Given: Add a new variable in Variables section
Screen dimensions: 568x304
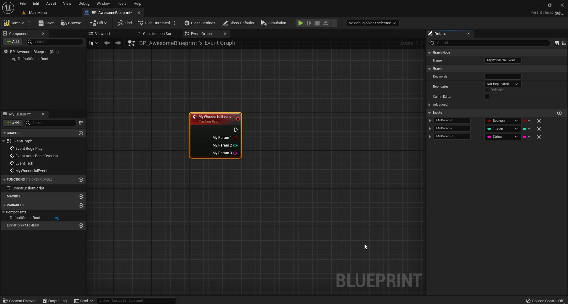Looking at the screenshot, I should click(x=81, y=205).
